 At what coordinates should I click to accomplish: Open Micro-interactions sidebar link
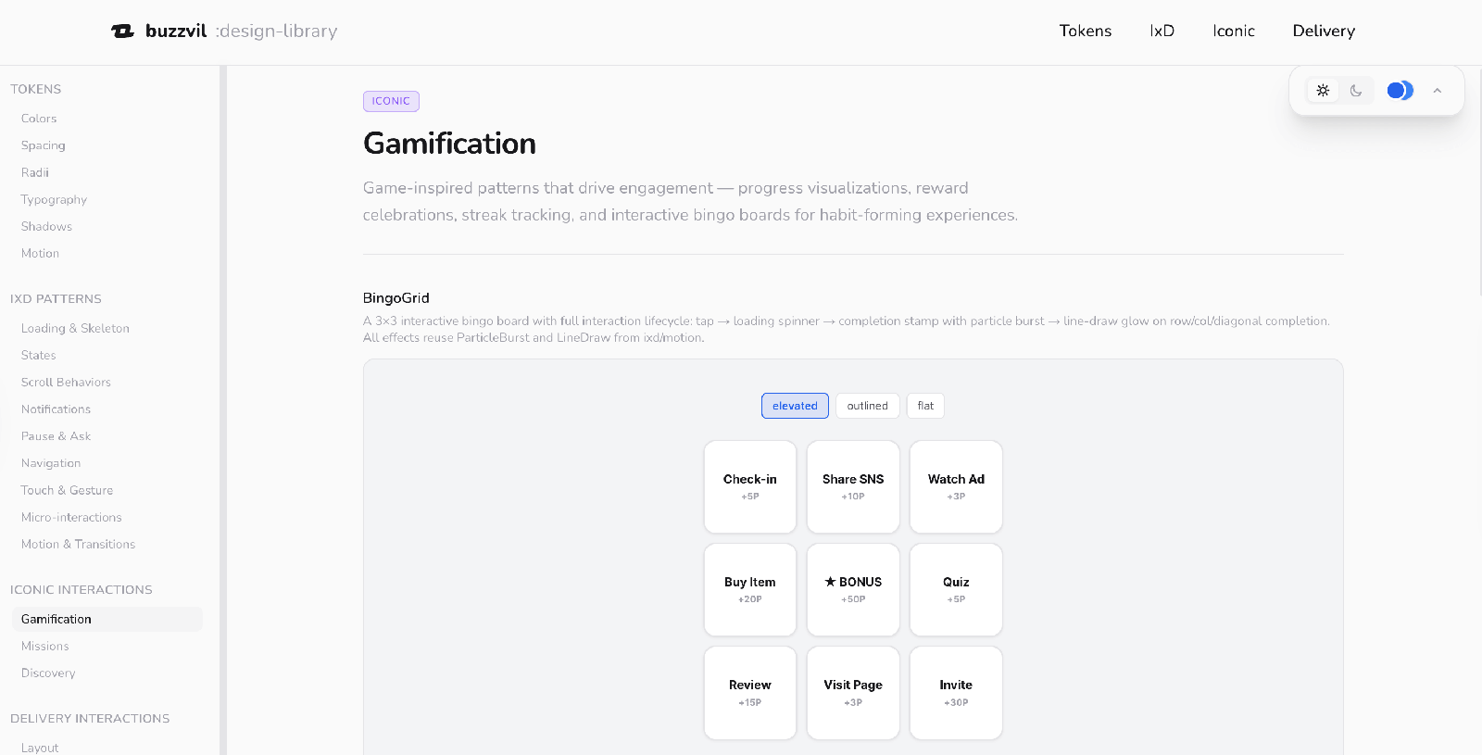[x=71, y=517]
